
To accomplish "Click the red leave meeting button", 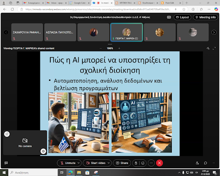I will [159, 163].
